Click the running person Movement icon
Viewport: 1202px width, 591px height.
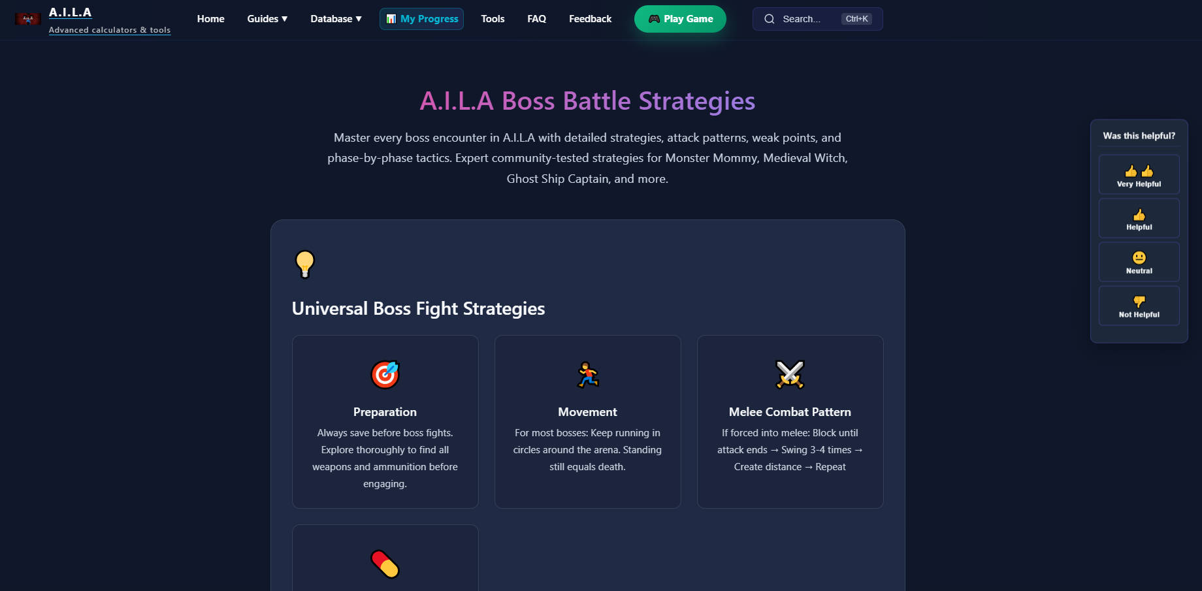point(587,375)
